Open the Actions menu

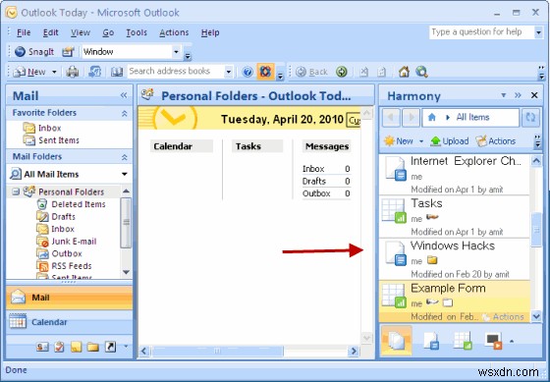tap(174, 32)
